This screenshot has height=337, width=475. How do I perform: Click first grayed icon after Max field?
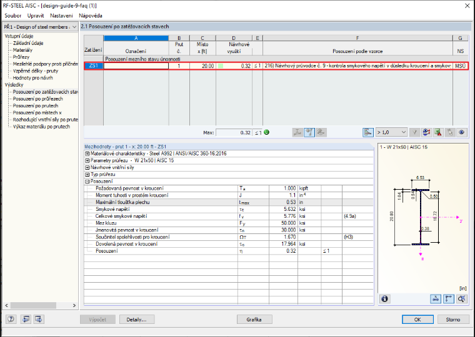click(297, 132)
